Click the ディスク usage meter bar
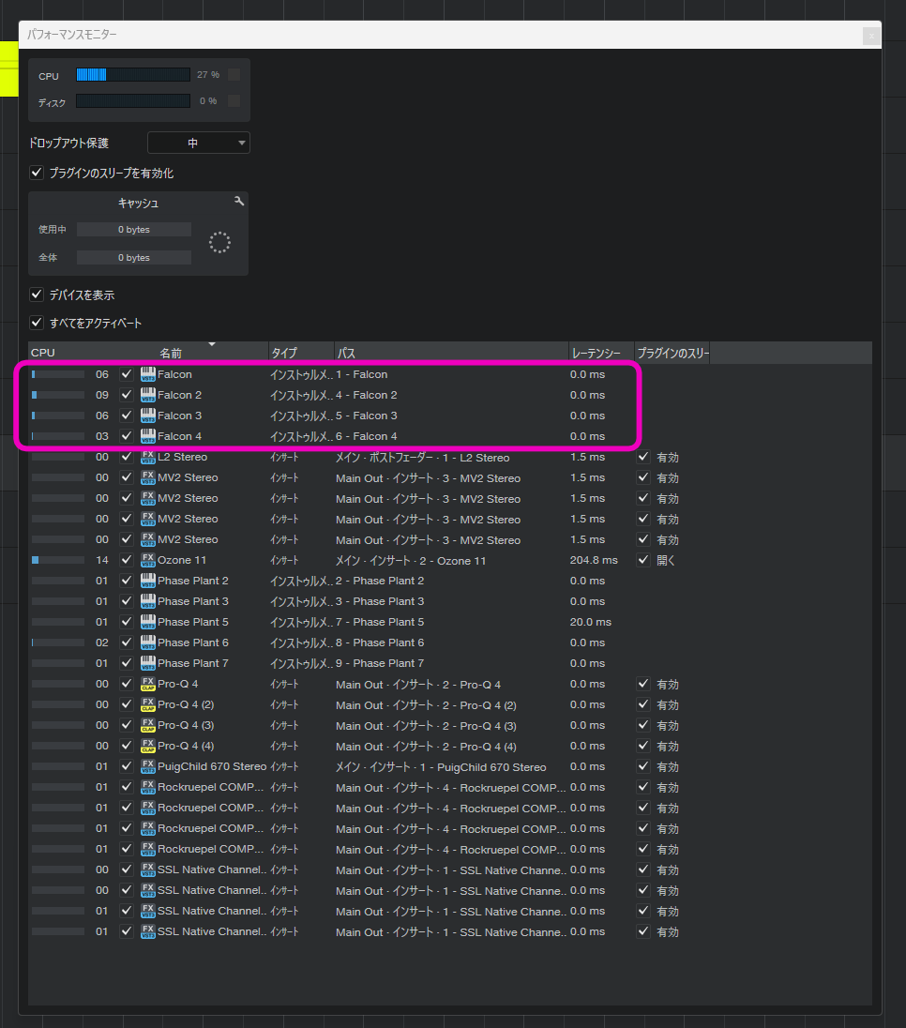Viewport: 906px width, 1028px height. coord(133,101)
